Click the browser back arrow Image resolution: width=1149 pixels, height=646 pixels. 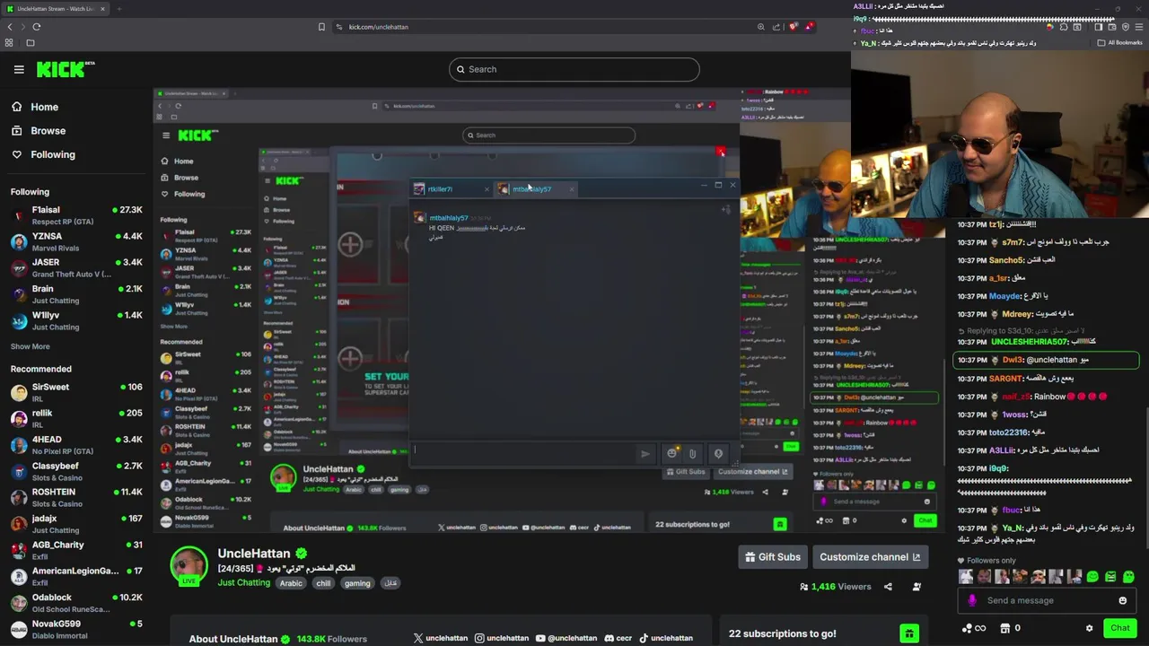pos(10,27)
